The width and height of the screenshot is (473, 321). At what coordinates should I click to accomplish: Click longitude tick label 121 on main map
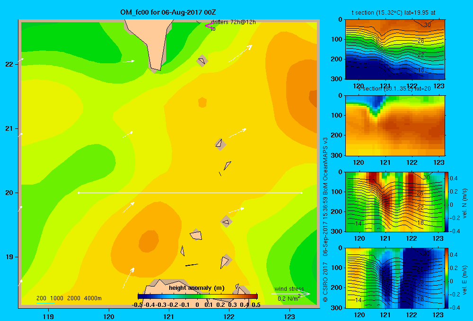(x=169, y=316)
